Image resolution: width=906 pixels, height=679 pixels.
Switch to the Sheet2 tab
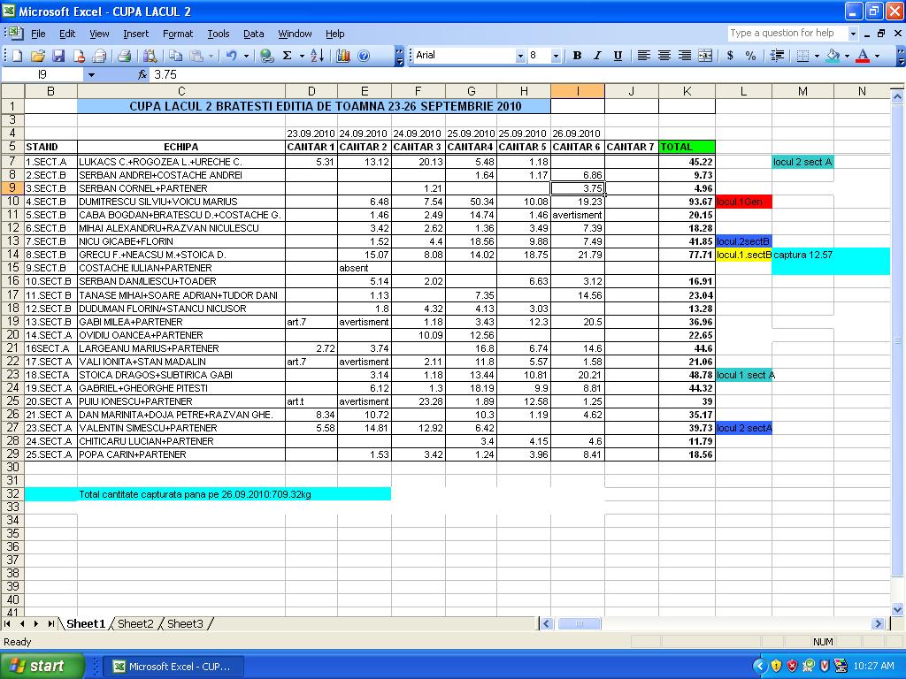pyautogui.click(x=135, y=624)
